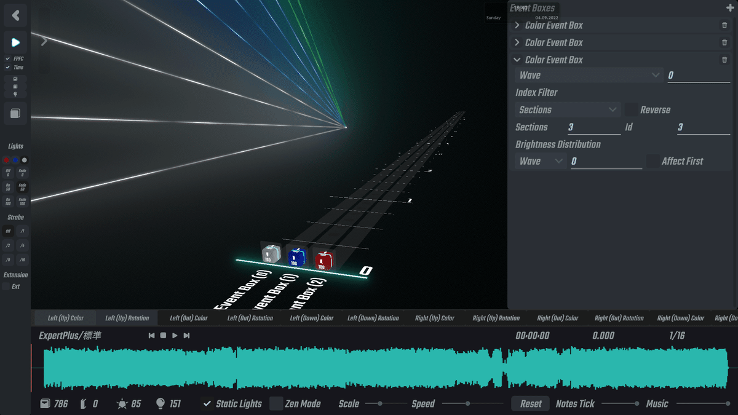Select the Fade 50 light button
This screenshot has width=738, height=415.
(22, 187)
